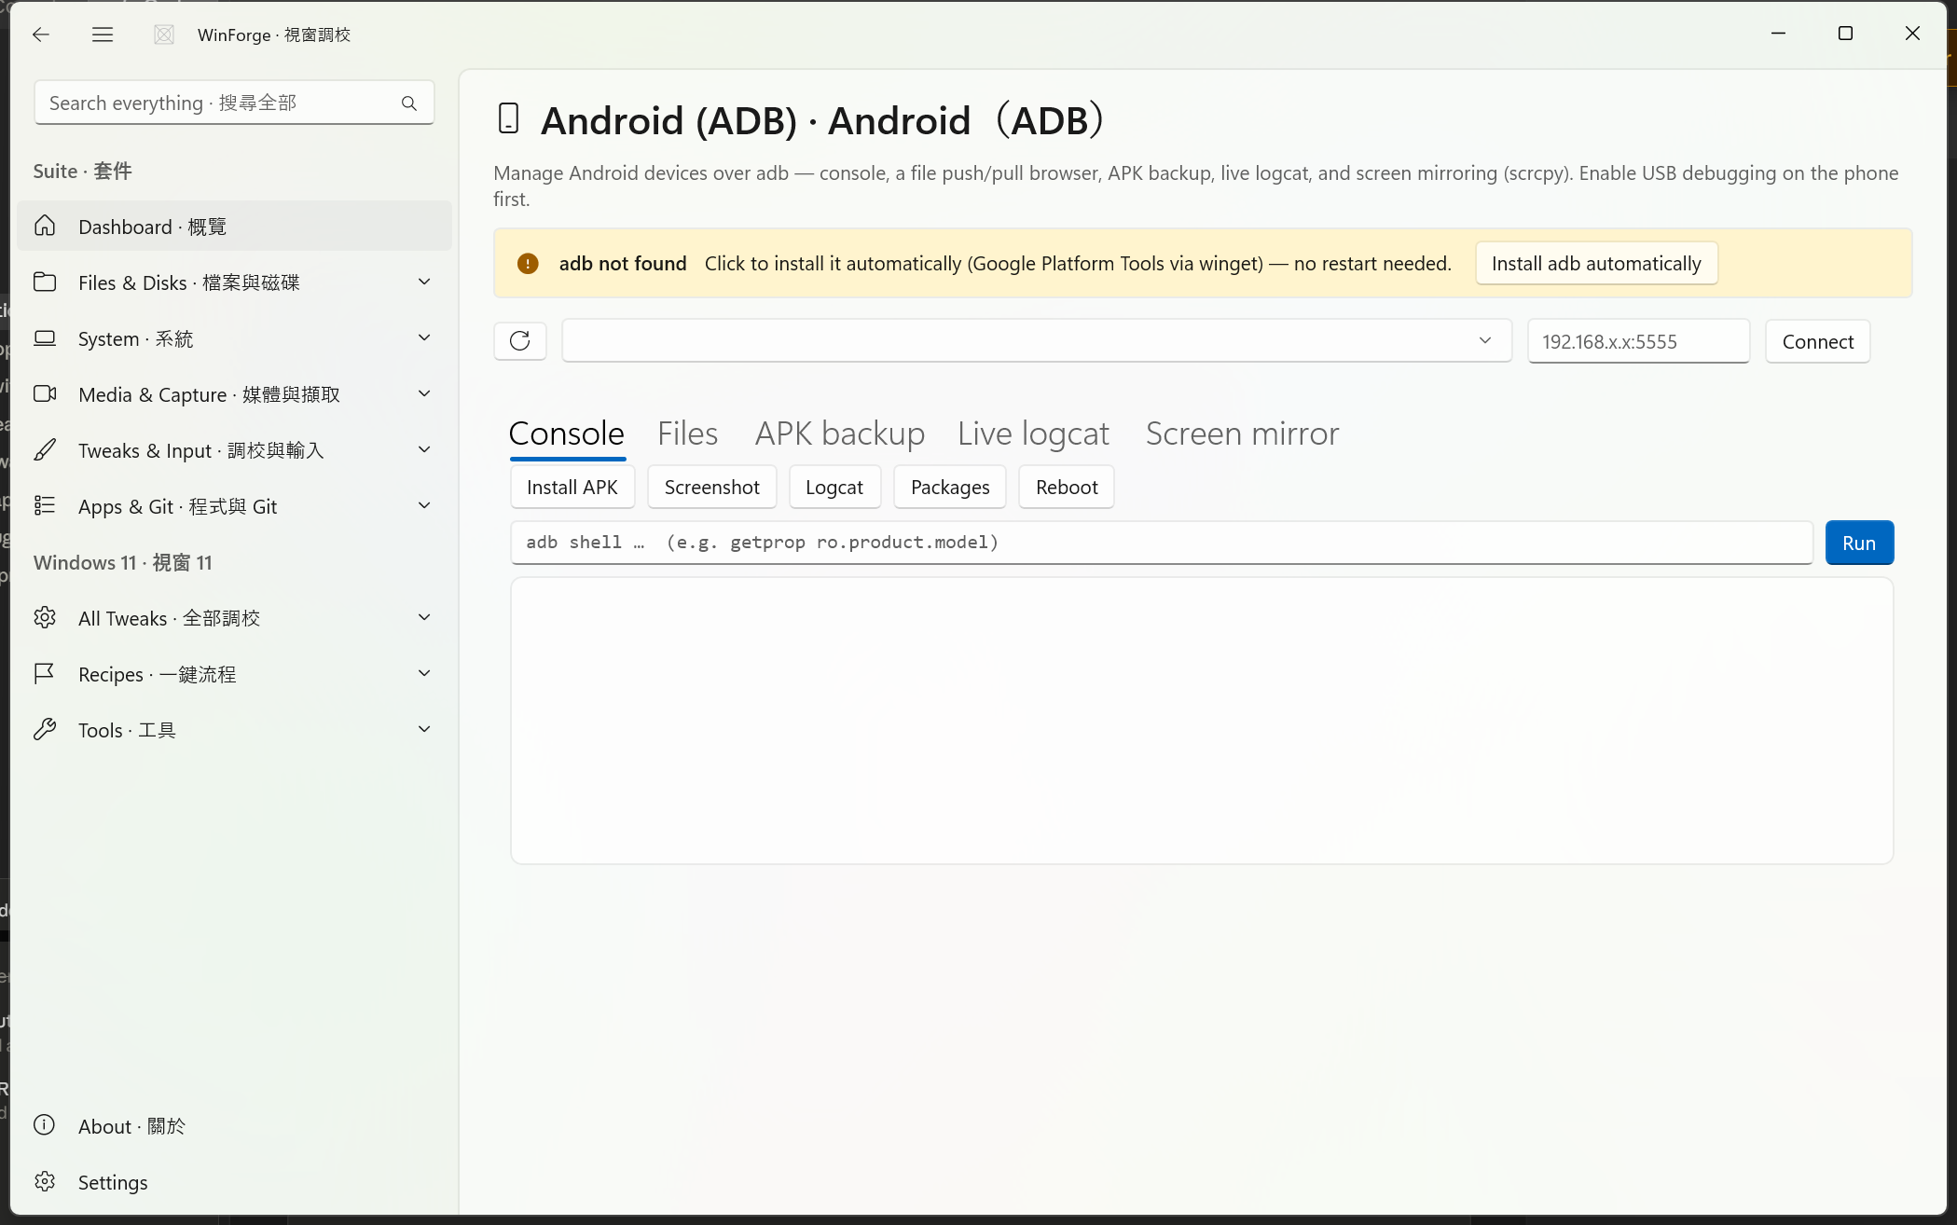Screen dimensions: 1957x1225
Task: Click the back arrow icon
Action: click(40, 34)
